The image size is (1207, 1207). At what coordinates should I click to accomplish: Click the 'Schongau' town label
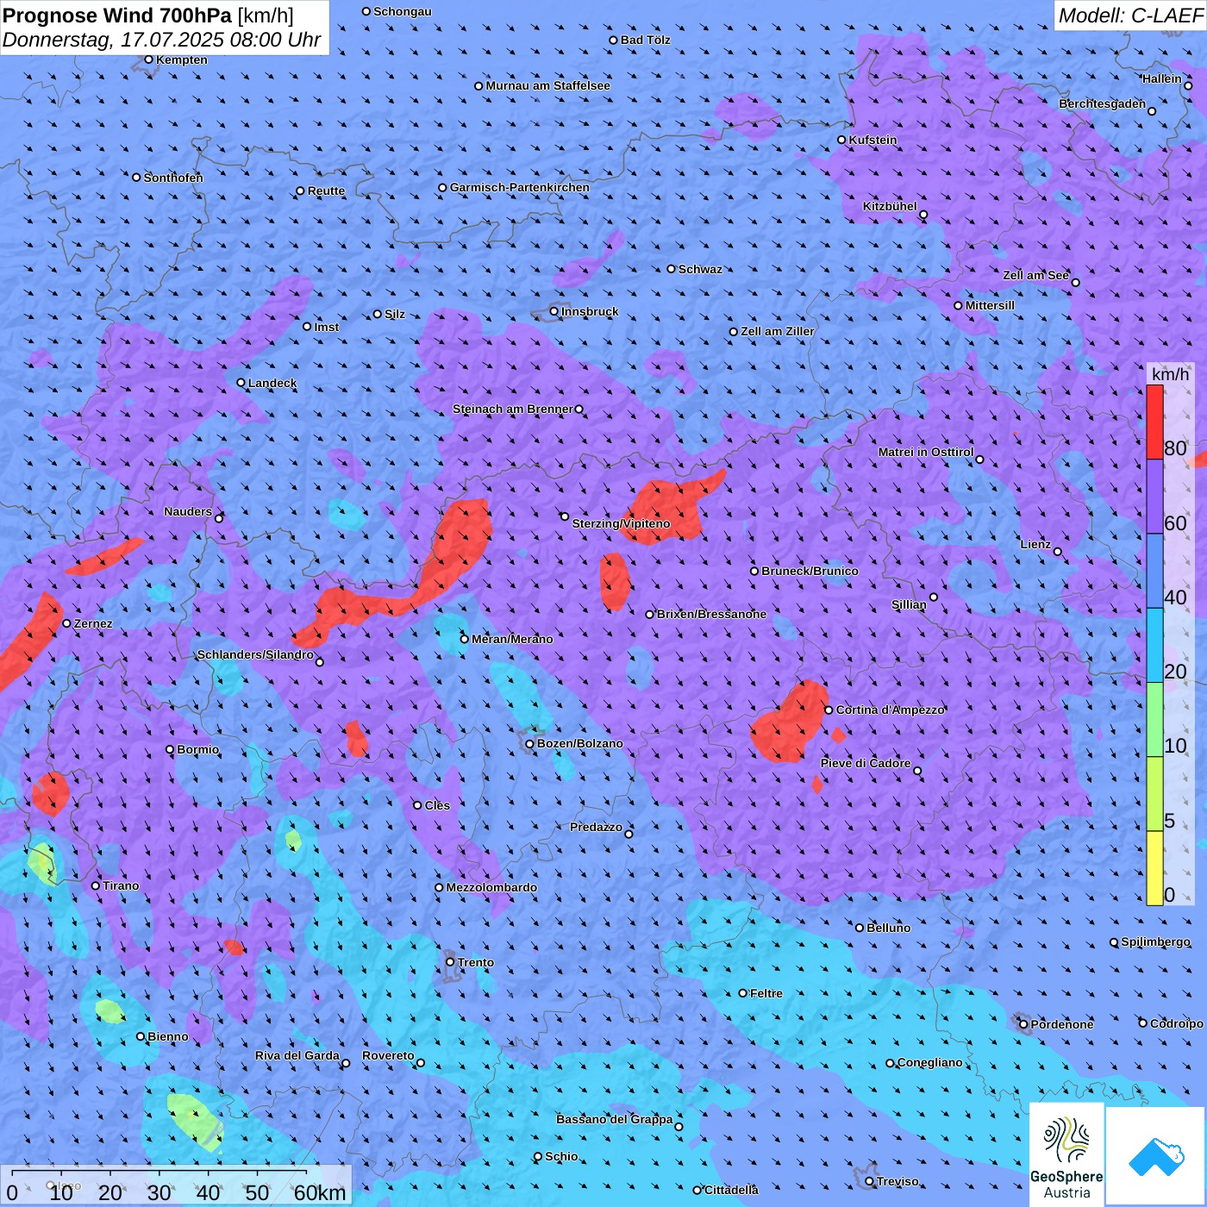tap(403, 11)
